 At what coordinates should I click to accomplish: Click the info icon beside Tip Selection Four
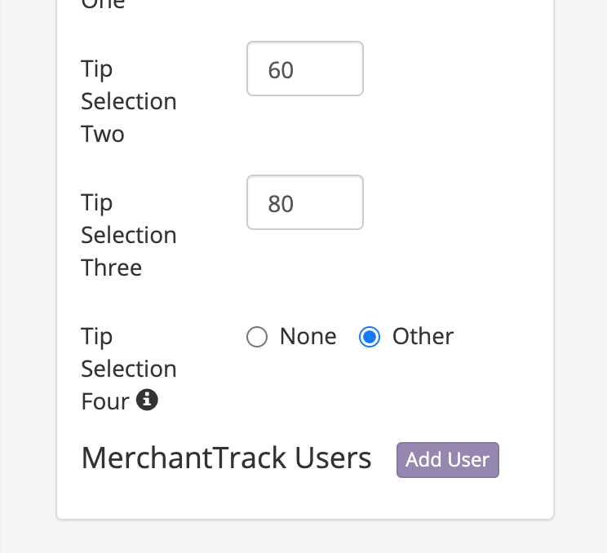147,400
